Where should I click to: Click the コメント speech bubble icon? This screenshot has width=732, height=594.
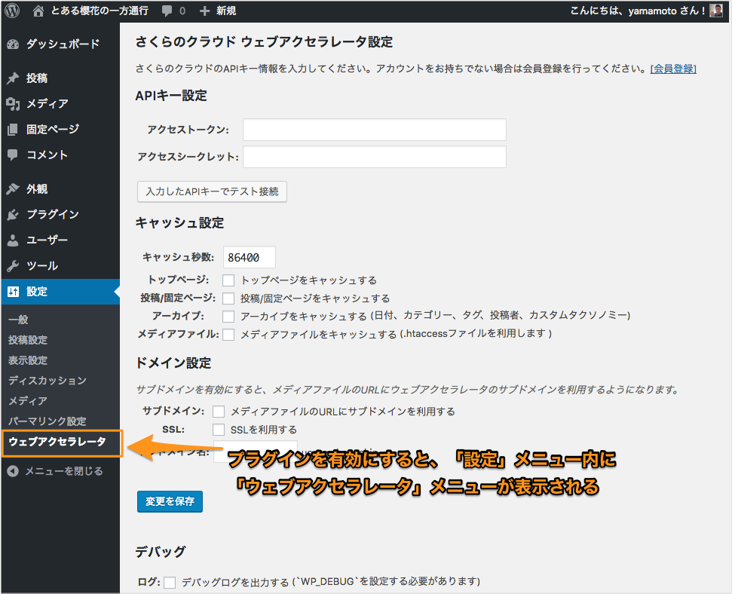point(13,155)
